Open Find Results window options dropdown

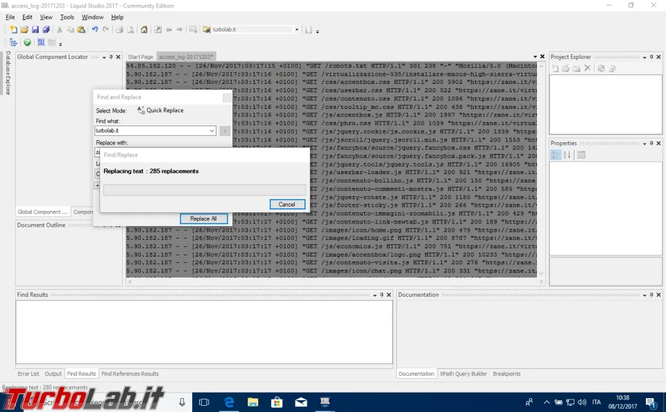click(x=375, y=295)
